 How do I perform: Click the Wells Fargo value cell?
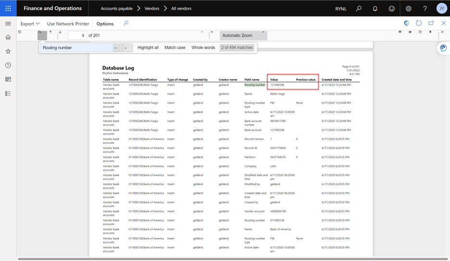(x=277, y=94)
